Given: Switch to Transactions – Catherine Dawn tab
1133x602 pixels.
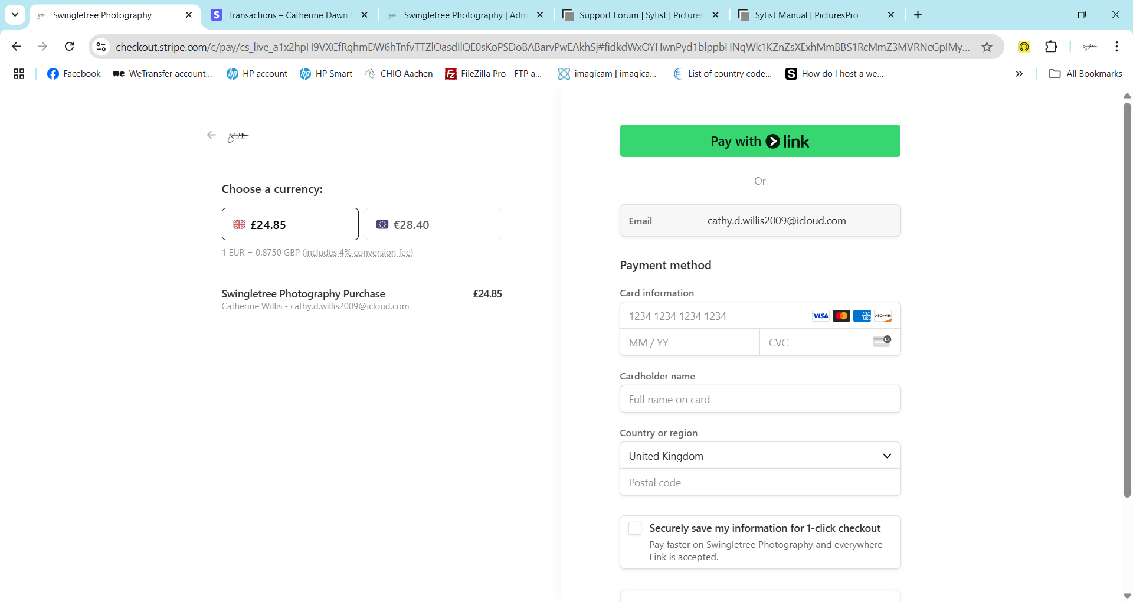Looking at the screenshot, I should [288, 15].
